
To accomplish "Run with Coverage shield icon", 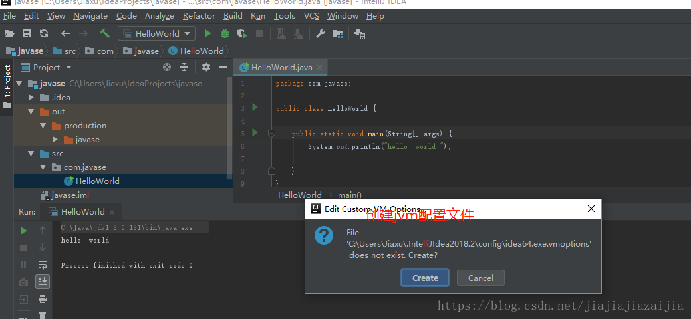I will (x=242, y=33).
